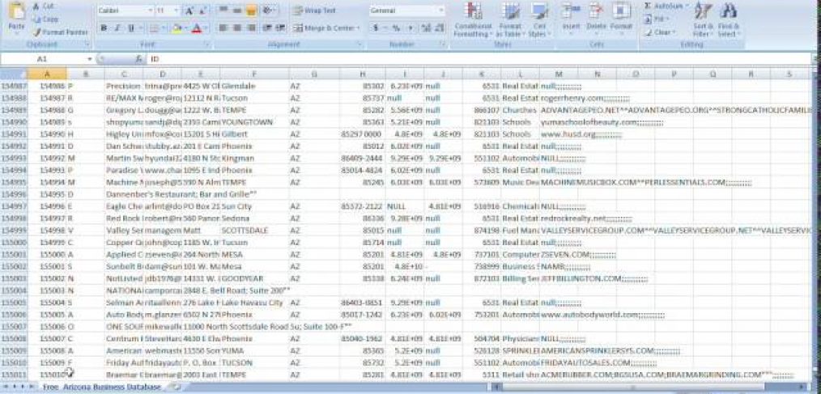Toggle Bold formatting
This screenshot has height=394, width=821.
click(x=104, y=28)
